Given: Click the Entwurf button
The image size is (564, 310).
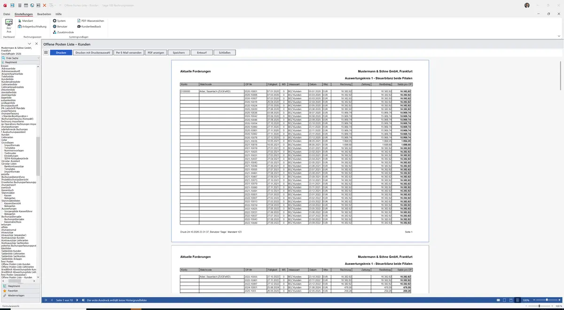Looking at the screenshot, I should (x=202, y=53).
